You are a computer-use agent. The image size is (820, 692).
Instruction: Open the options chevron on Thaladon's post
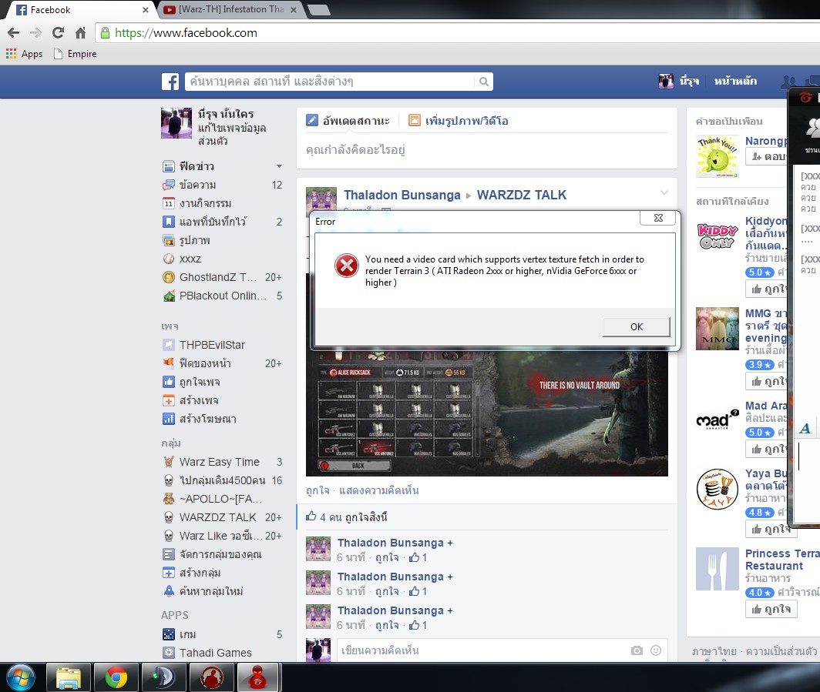(664, 194)
